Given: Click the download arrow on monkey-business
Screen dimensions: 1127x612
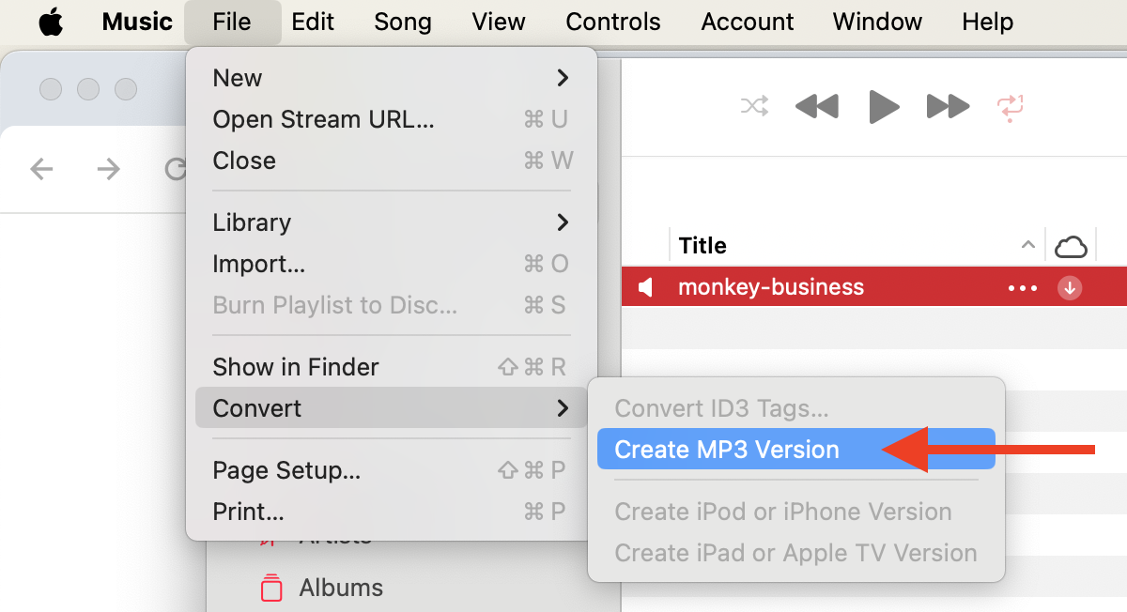Looking at the screenshot, I should (x=1070, y=288).
